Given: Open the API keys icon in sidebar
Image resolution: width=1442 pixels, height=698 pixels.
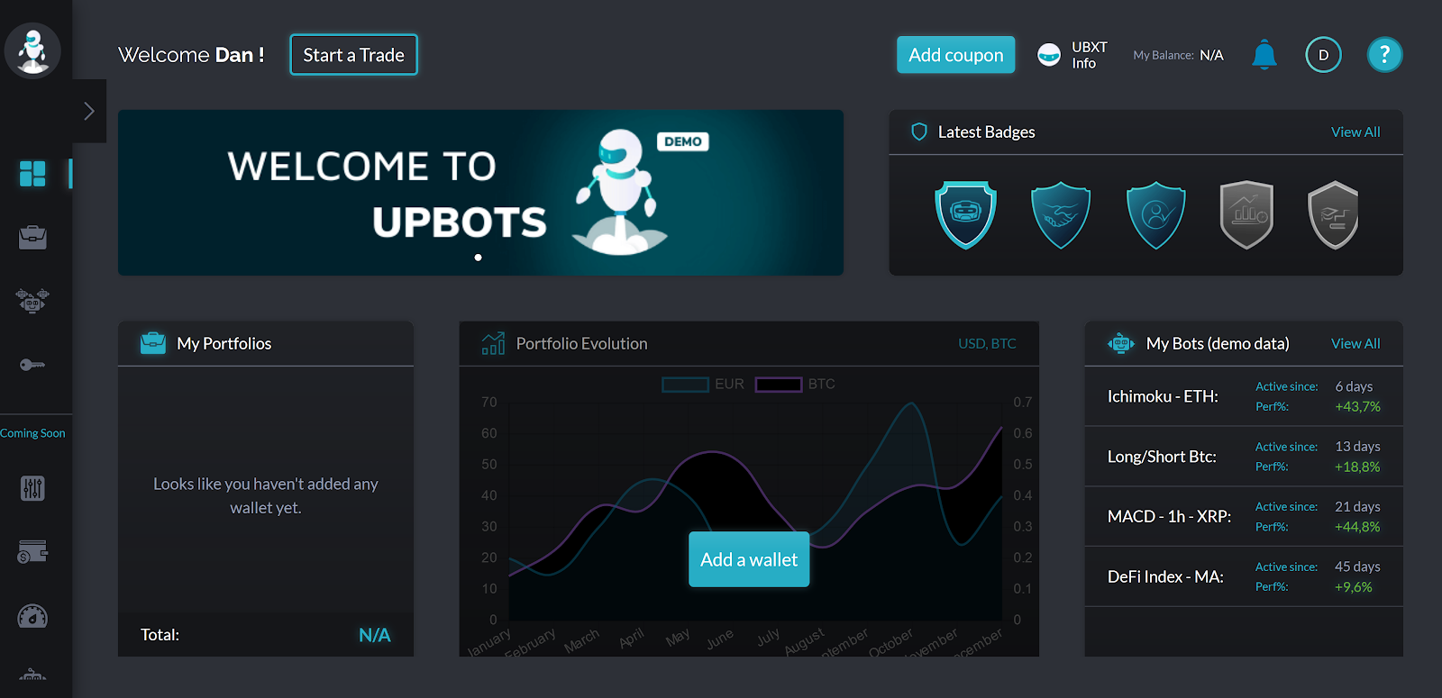Looking at the screenshot, I should pyautogui.click(x=32, y=365).
